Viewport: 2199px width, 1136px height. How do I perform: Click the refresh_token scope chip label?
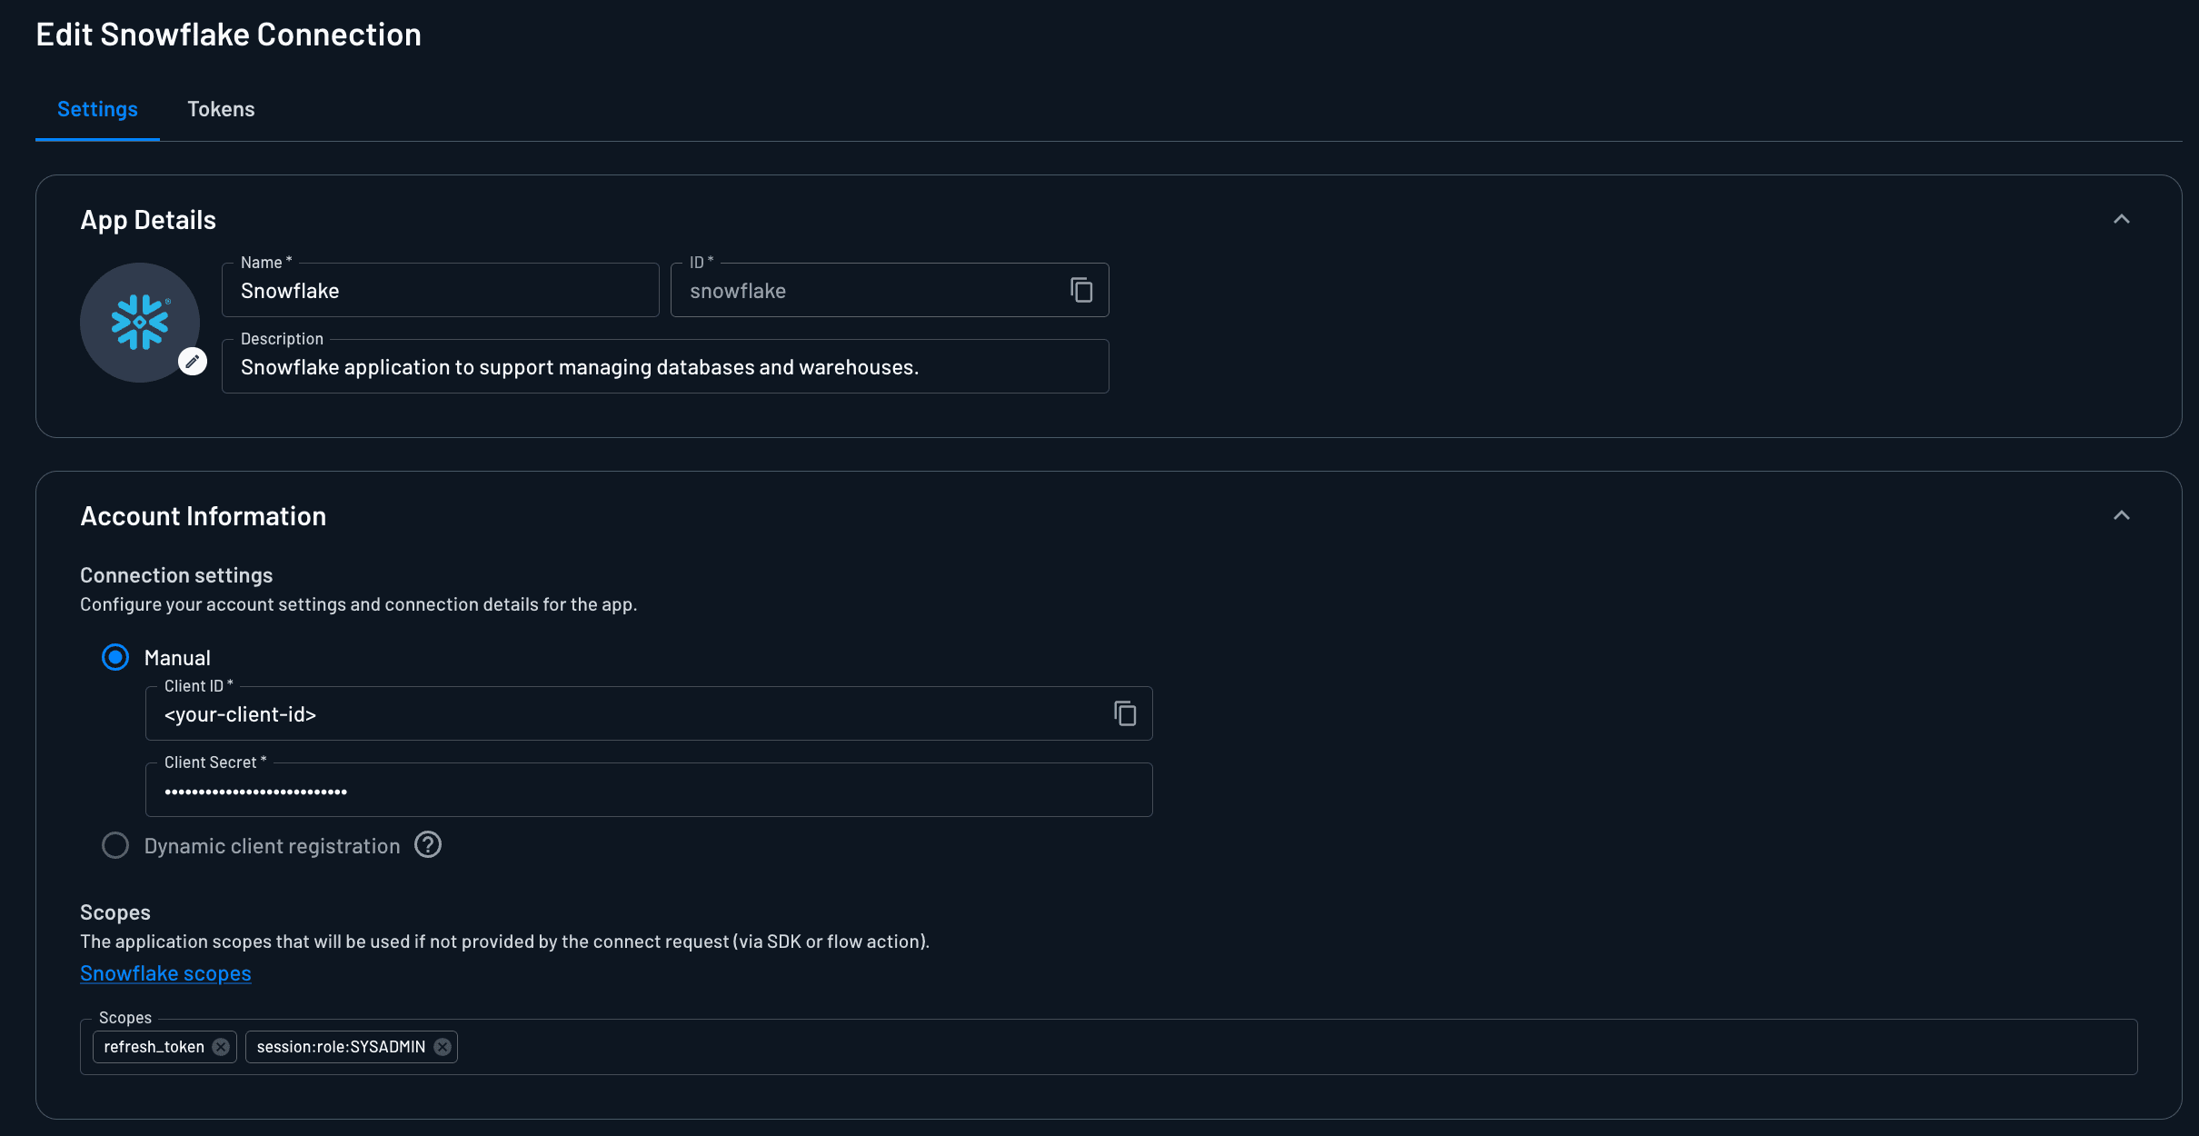[154, 1047]
